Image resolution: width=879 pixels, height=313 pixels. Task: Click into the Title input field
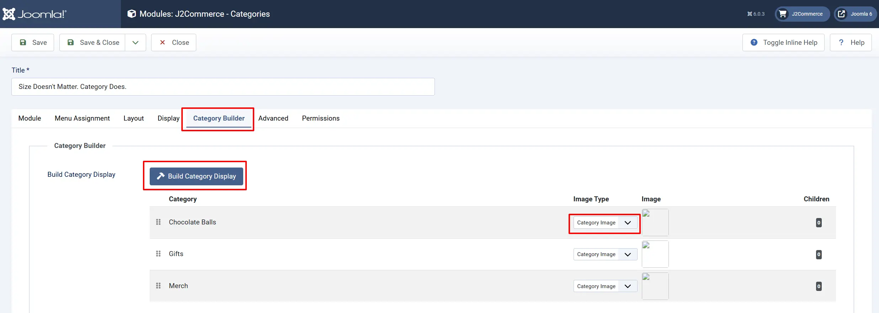(223, 87)
